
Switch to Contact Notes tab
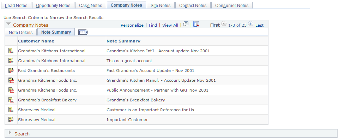[x=193, y=5]
